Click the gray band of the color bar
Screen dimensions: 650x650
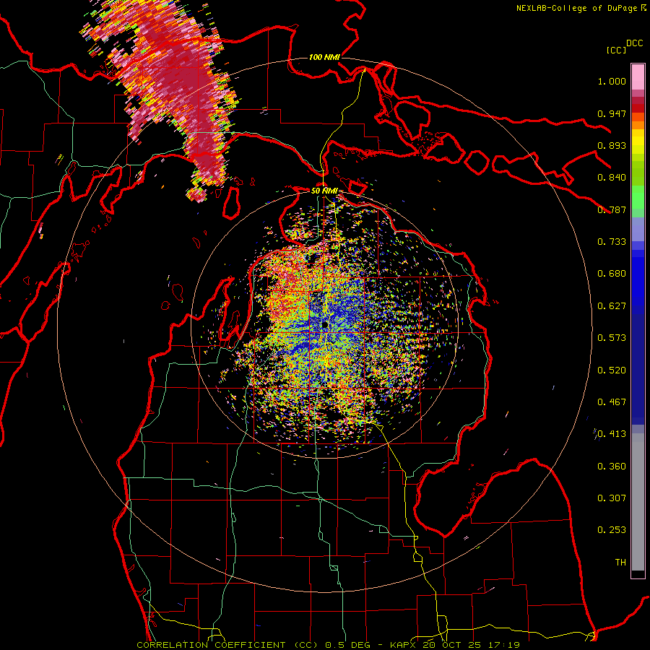click(x=638, y=502)
